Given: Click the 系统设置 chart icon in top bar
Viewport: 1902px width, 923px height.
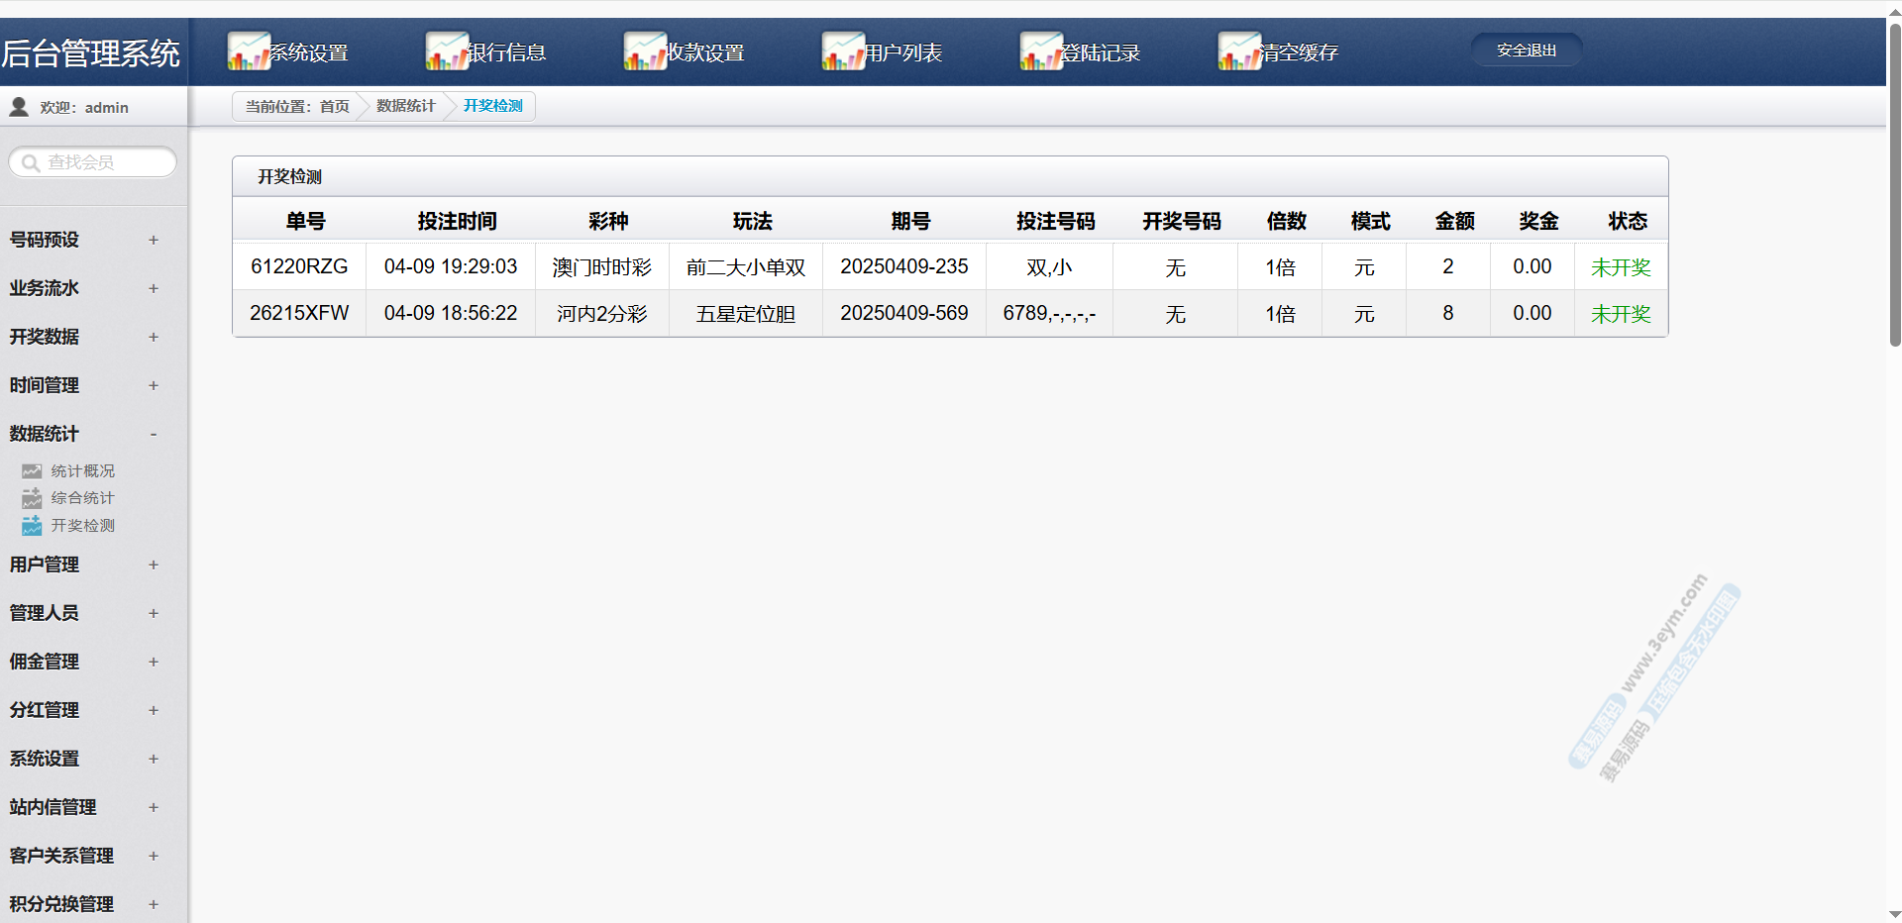Looking at the screenshot, I should 248,51.
